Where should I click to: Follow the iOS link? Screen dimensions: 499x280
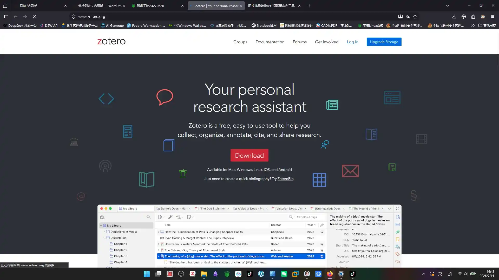(x=267, y=170)
